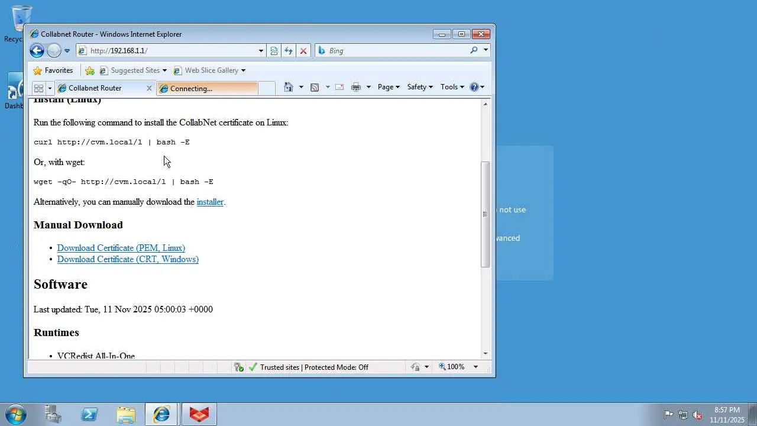Click Internet Explorer taskbar button
Viewport: 757px width, 426px height.
pyautogui.click(x=161, y=414)
